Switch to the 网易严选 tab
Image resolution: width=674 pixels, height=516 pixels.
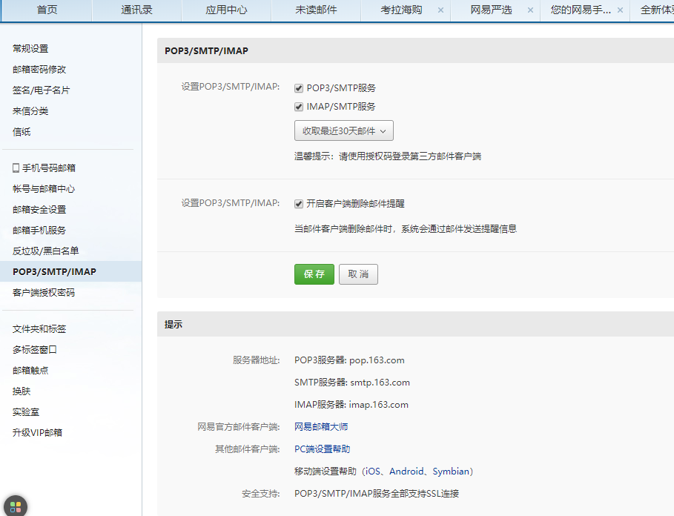pos(491,10)
